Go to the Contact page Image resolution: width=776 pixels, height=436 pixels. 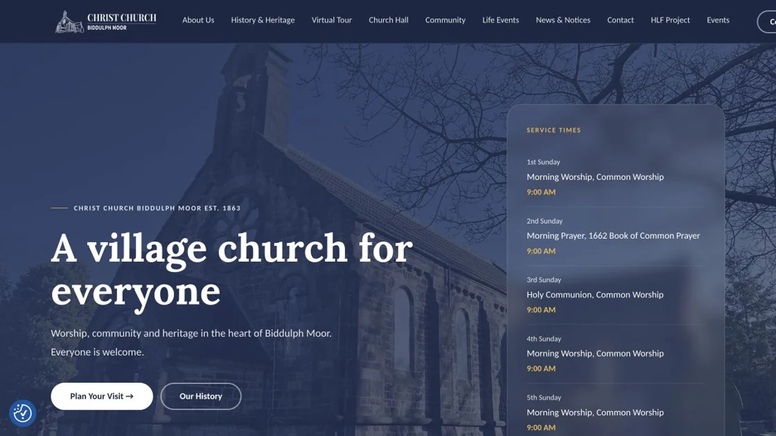click(620, 20)
